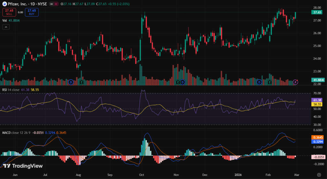Click the dividend marker near August
The width and height of the screenshot is (327, 179).
(71, 82)
